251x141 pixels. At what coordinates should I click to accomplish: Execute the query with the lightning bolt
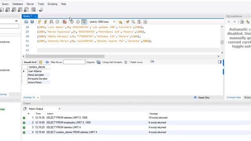pyautogui.click(x=39, y=22)
